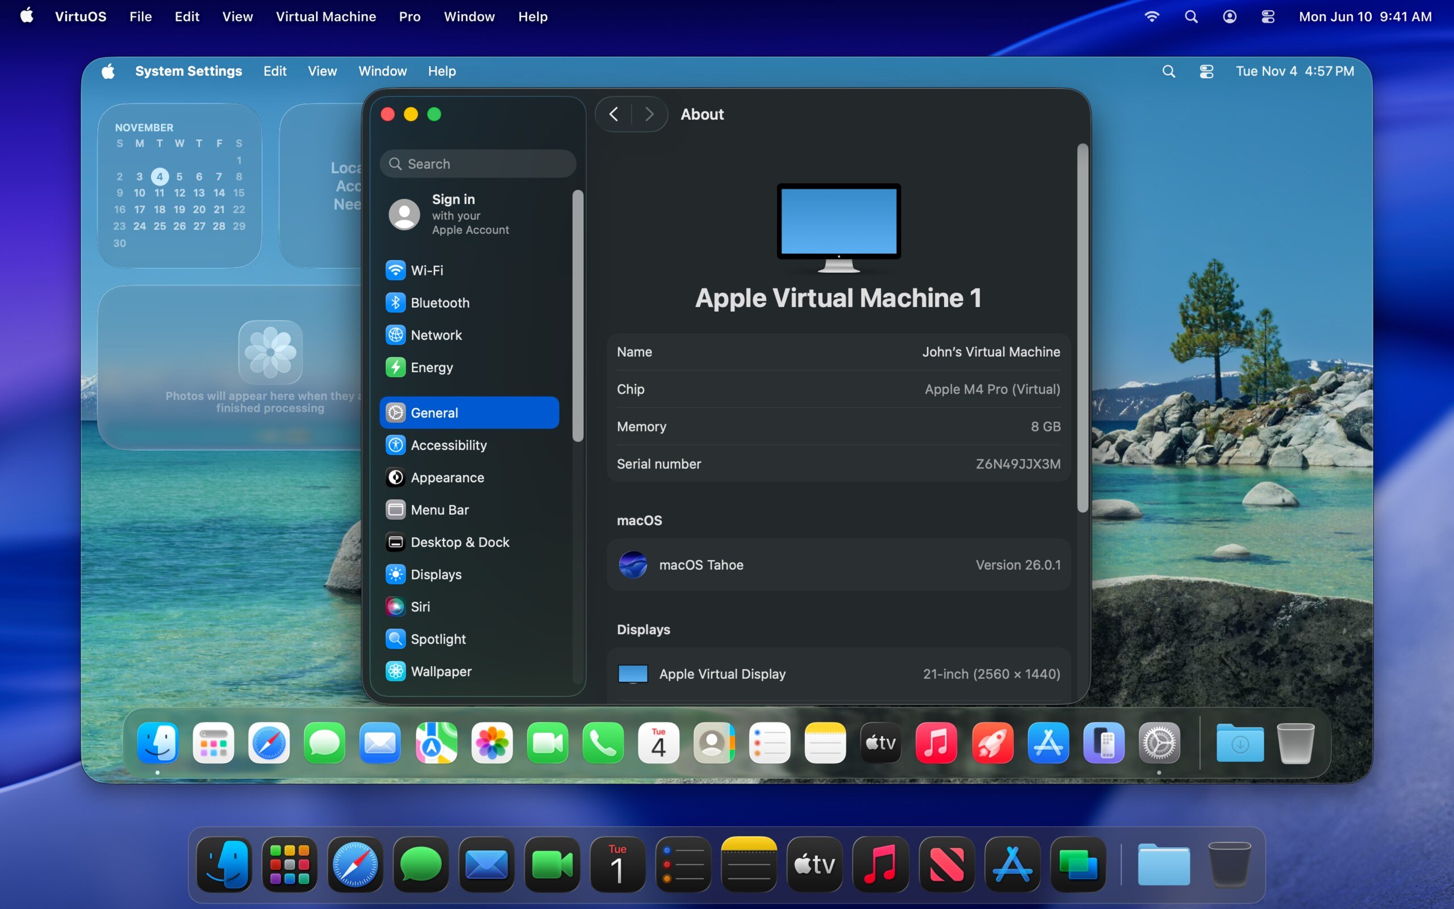This screenshot has width=1454, height=909.
Task: Go forward with the right chevron button
Action: 649,114
